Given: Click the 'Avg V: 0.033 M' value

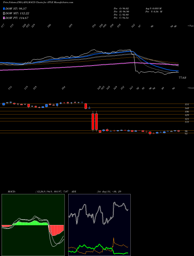Looking at the screenshot, I should pyautogui.click(x=153, y=9).
